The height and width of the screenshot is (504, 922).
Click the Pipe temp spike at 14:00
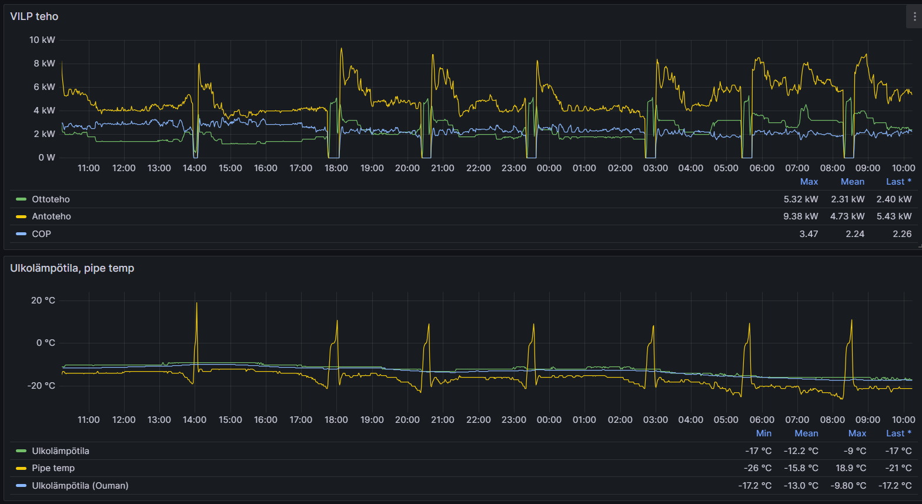tap(196, 305)
